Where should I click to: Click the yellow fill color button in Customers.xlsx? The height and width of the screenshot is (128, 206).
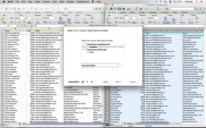coord(24,22)
